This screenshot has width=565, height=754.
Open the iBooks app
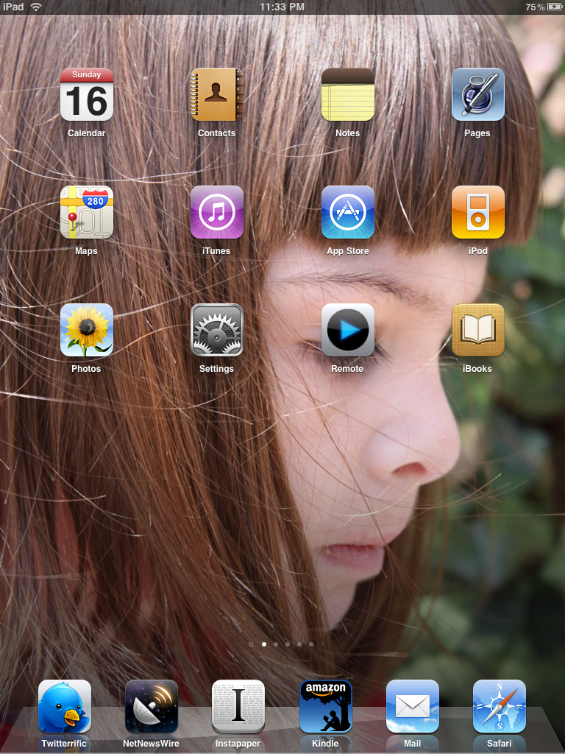click(477, 331)
